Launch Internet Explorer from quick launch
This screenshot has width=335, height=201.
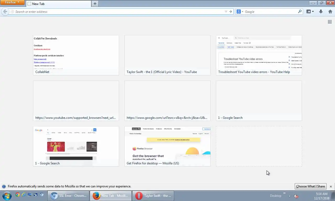point(24,194)
